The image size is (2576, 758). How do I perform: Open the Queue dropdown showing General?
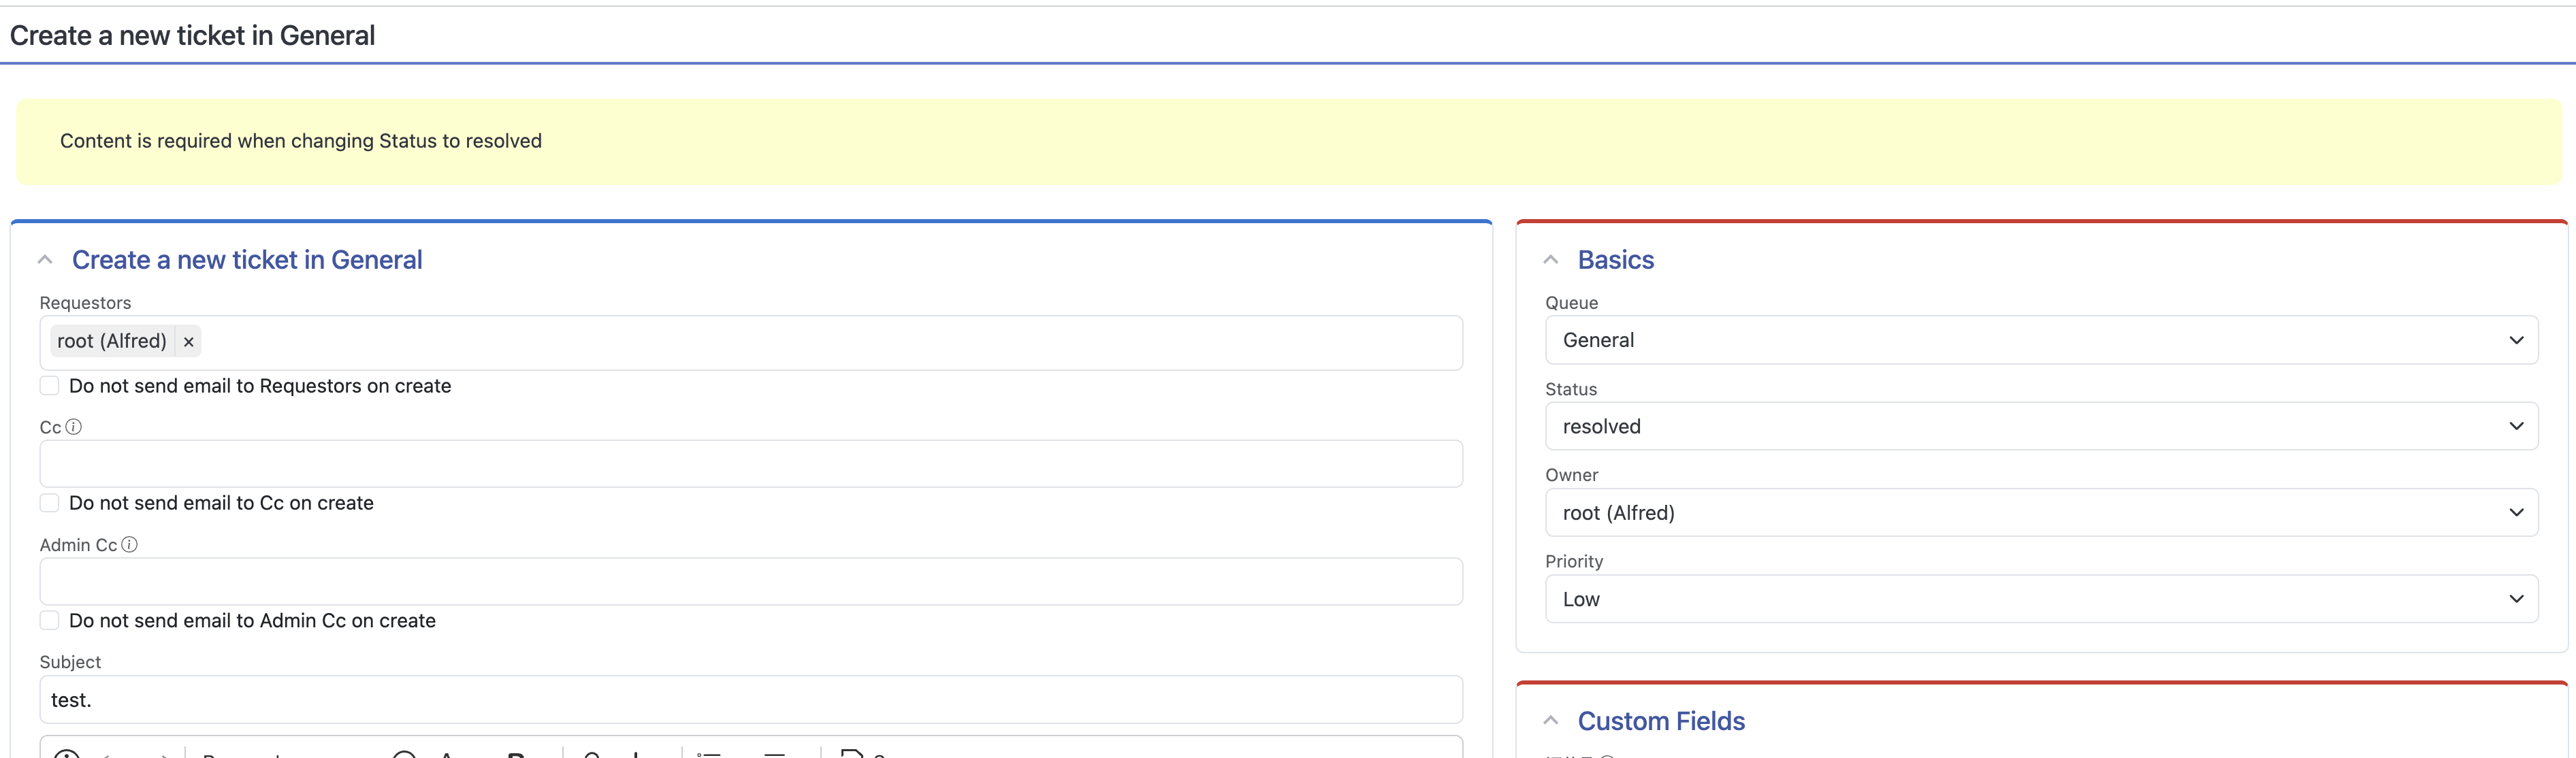(2040, 341)
